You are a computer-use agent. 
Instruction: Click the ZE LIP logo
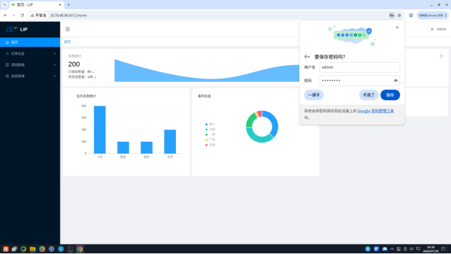pos(16,29)
